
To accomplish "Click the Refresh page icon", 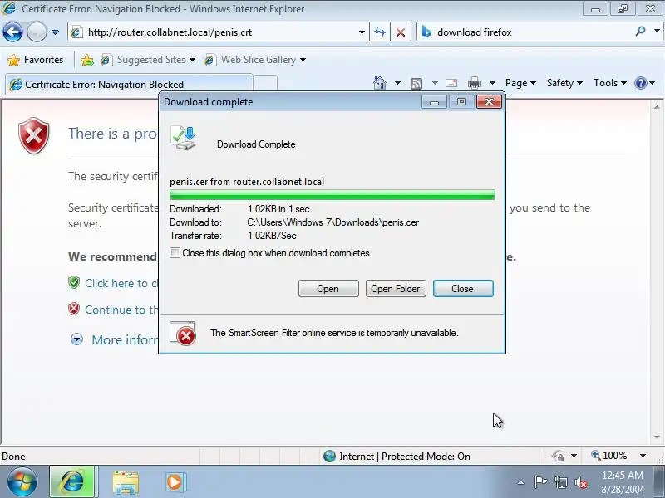I will 380,32.
